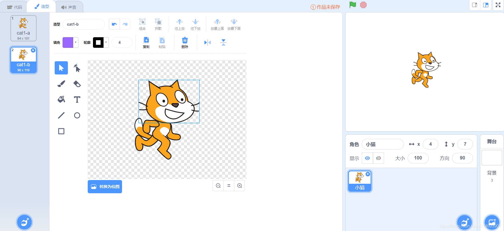
Task: Click the cat head on canvas
Action: pos(169,101)
